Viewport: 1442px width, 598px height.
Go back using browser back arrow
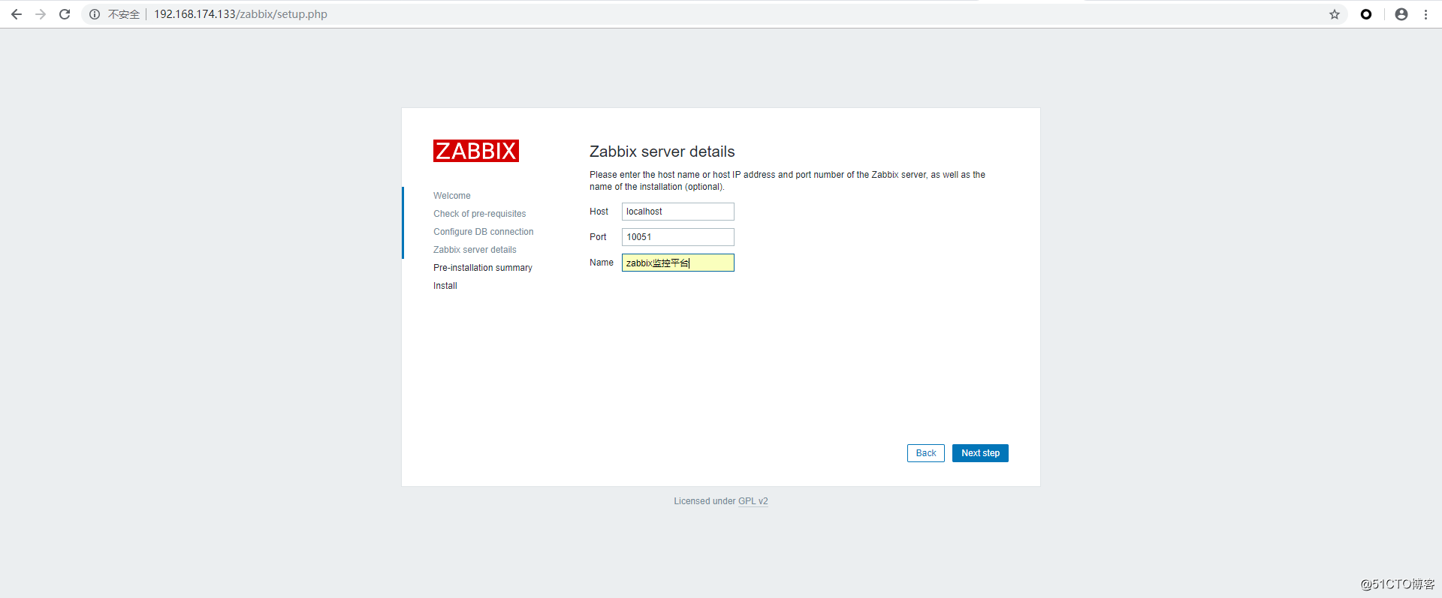(17, 14)
